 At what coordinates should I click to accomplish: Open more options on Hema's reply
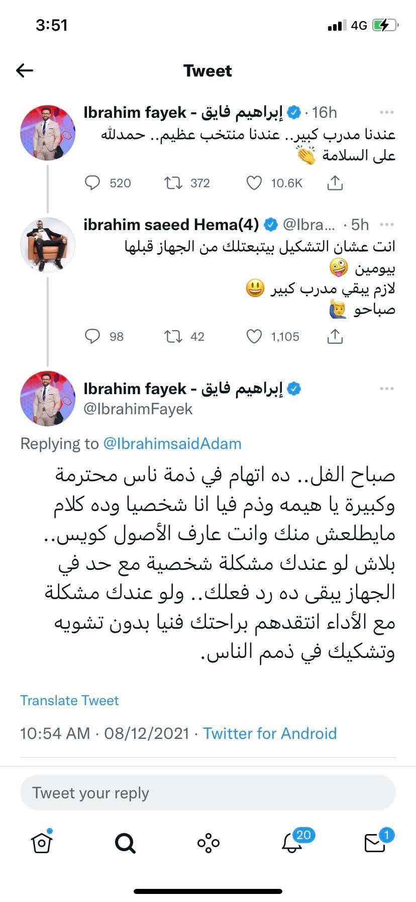pyautogui.click(x=386, y=224)
